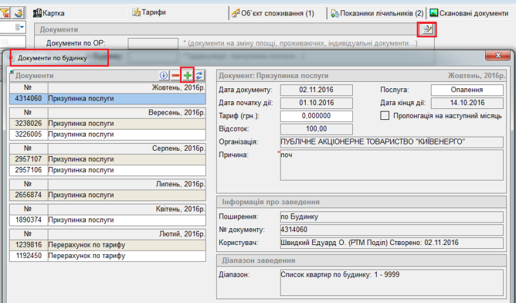Select document 2656874 under Липень 2016
This screenshot has height=303, width=516.
[107, 195]
